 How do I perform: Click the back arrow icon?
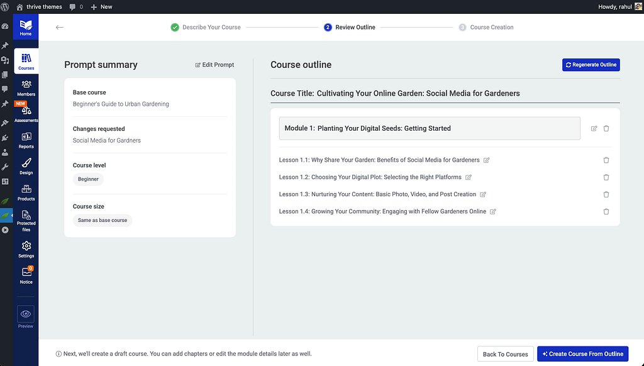[60, 27]
